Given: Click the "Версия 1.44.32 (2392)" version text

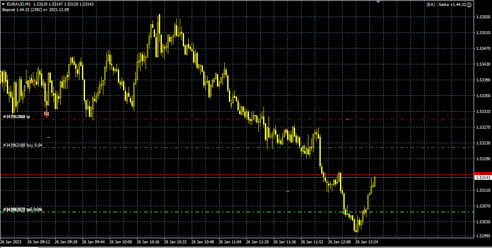Looking at the screenshot, I should [21, 10].
